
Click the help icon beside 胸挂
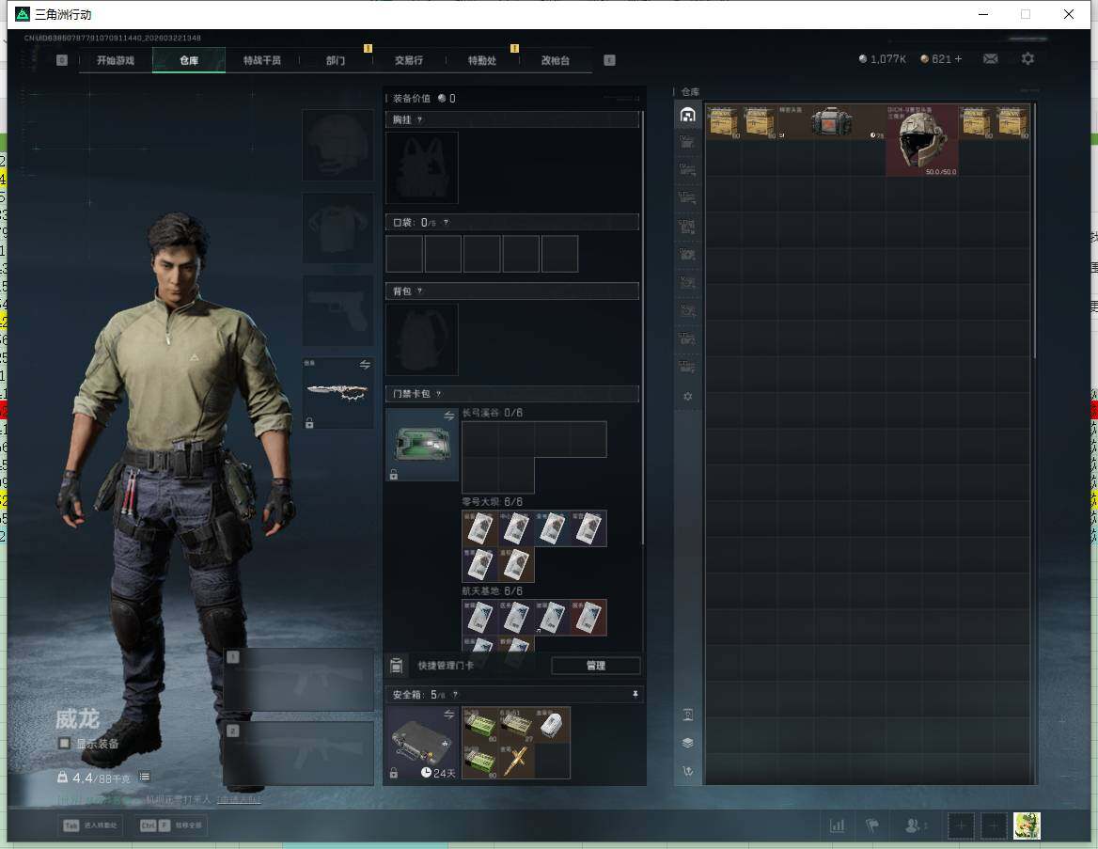click(419, 119)
